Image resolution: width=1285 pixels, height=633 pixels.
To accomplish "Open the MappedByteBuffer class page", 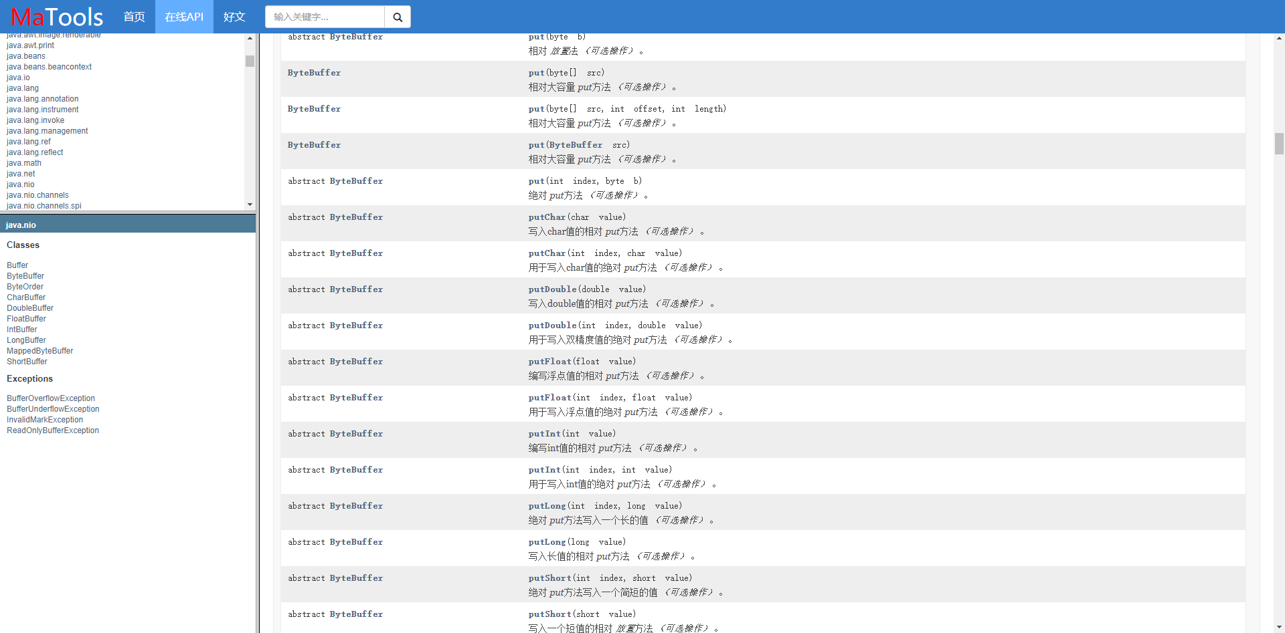I will (x=39, y=350).
